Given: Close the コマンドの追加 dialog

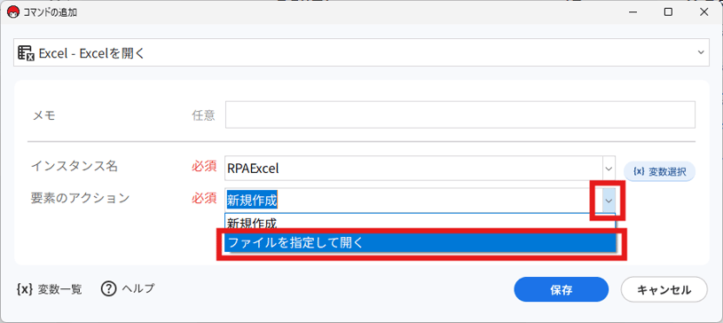Looking at the screenshot, I should pyautogui.click(x=704, y=12).
